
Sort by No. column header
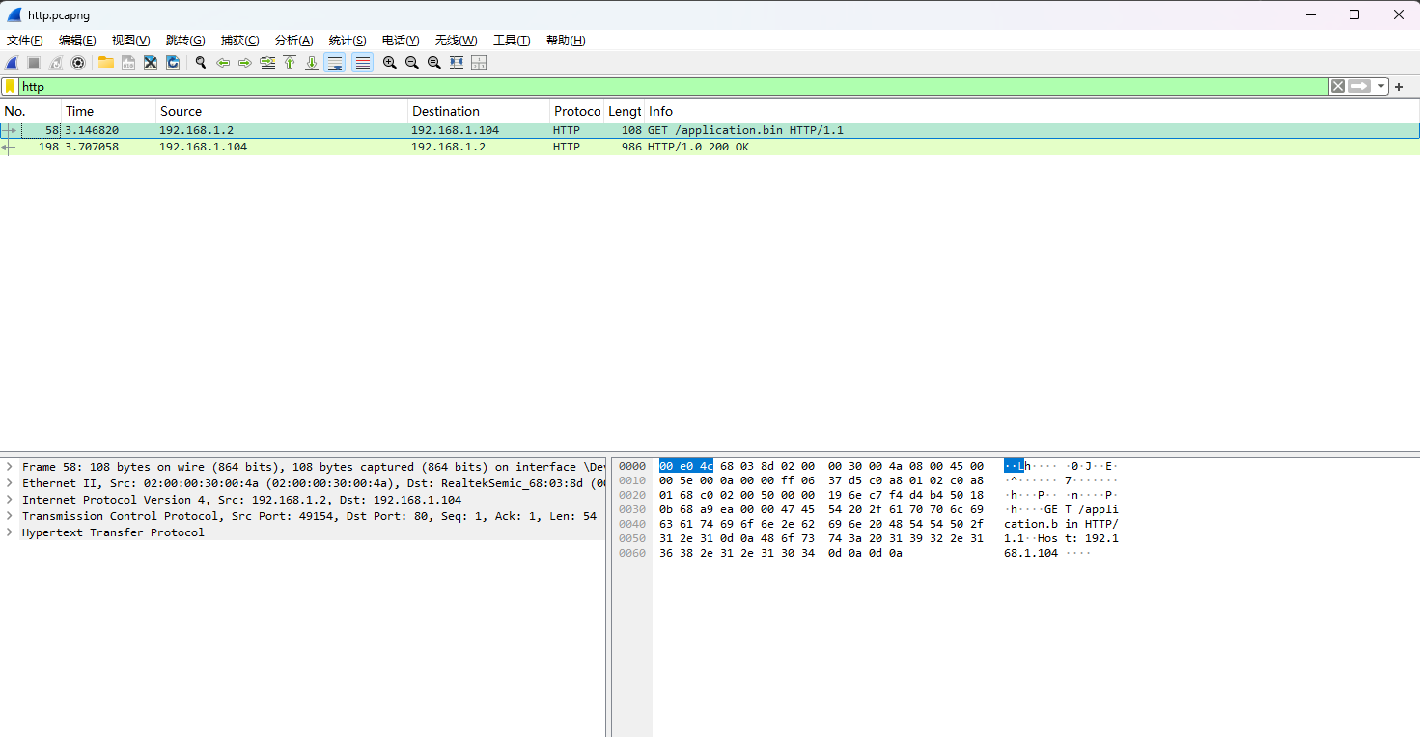[x=31, y=111]
